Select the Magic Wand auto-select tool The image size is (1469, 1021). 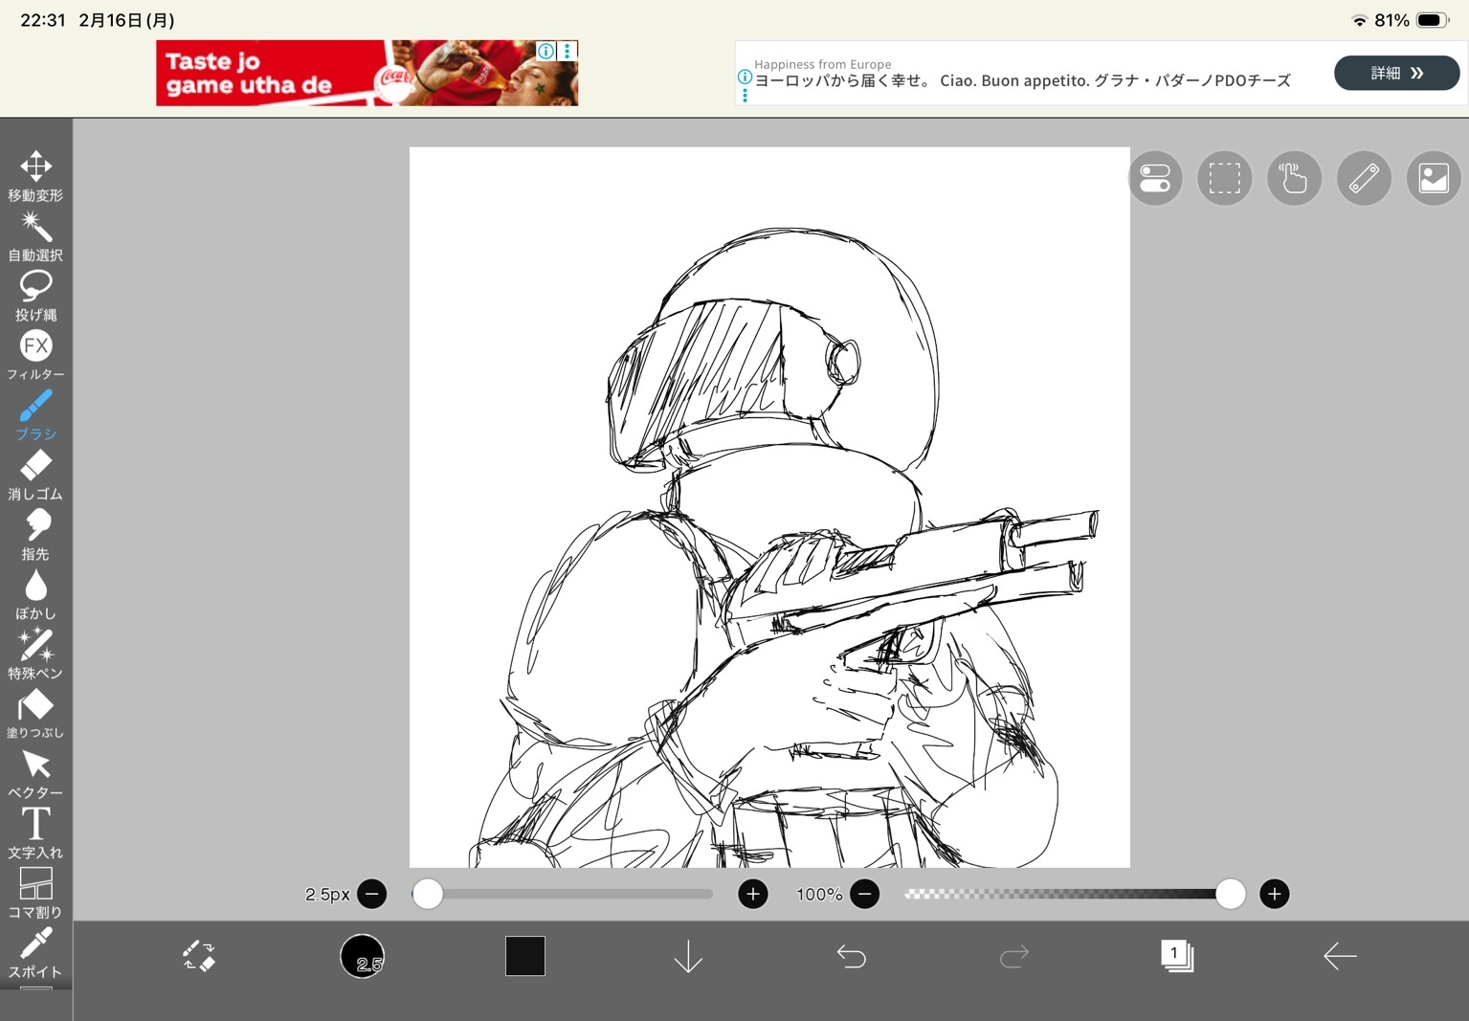[35, 235]
